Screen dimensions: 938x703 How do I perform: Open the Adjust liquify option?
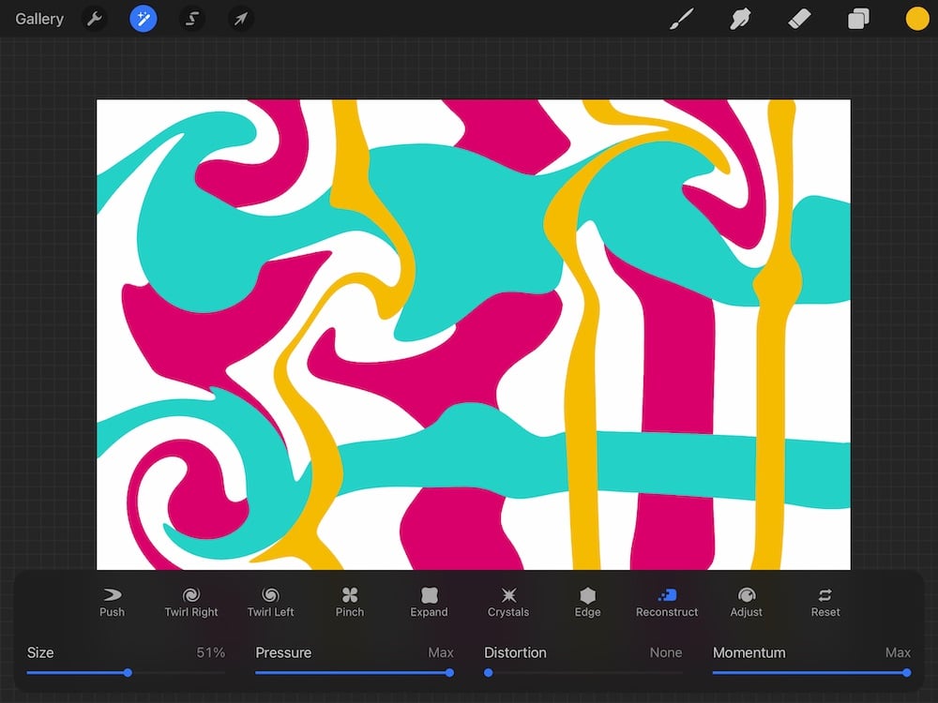(x=746, y=603)
